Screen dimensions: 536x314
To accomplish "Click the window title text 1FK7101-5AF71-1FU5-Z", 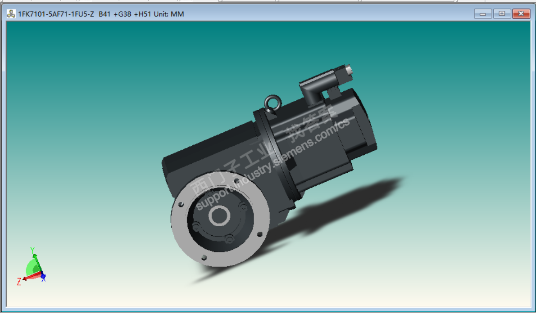I will 56,14.
